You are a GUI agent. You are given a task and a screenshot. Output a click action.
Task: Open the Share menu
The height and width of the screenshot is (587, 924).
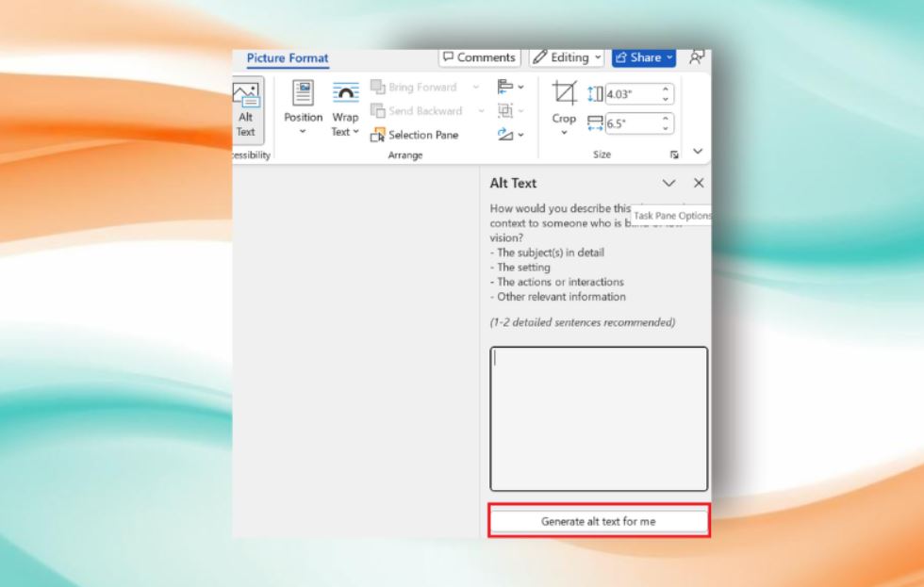pyautogui.click(x=643, y=57)
